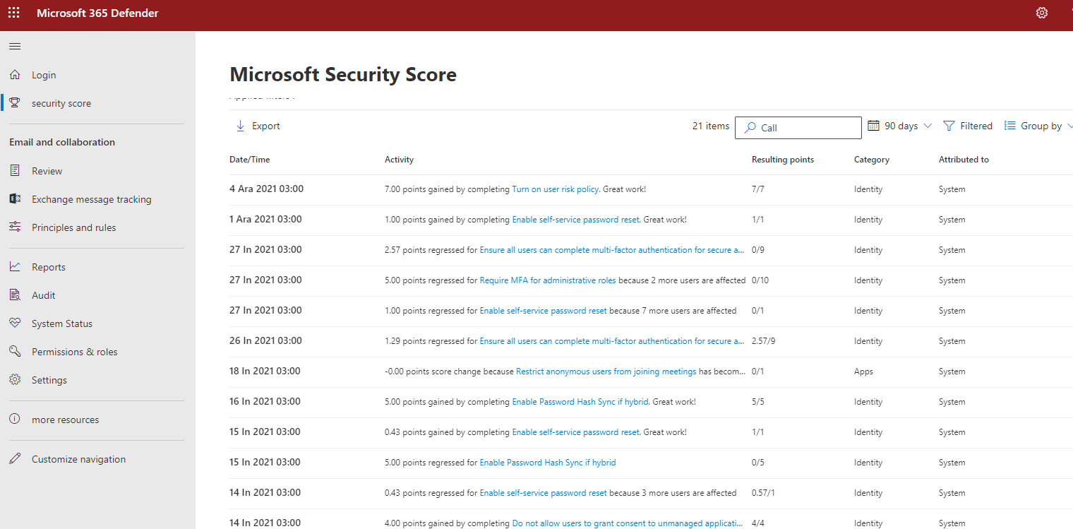Click the 2.57/9 resulting points value

[764, 341]
